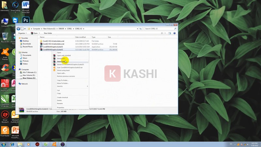Launch Avast Premier desktop shortcut
This screenshot has height=147, width=261.
[x=5, y=53]
